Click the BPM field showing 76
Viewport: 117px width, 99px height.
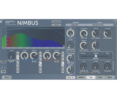click(x=2, y=67)
